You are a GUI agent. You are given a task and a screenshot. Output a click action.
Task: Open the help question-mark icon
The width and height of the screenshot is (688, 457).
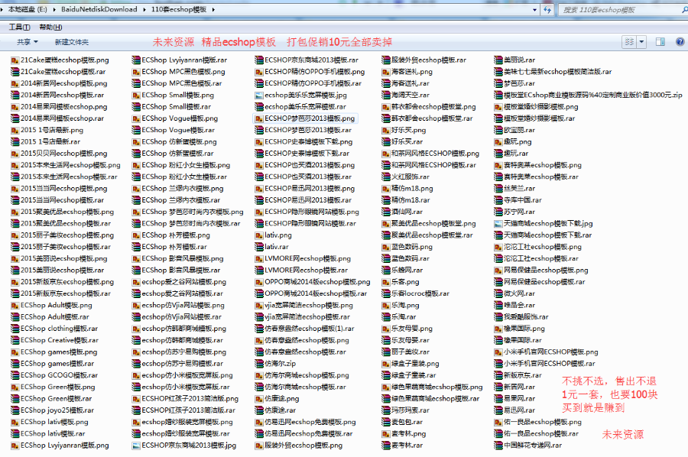point(680,42)
